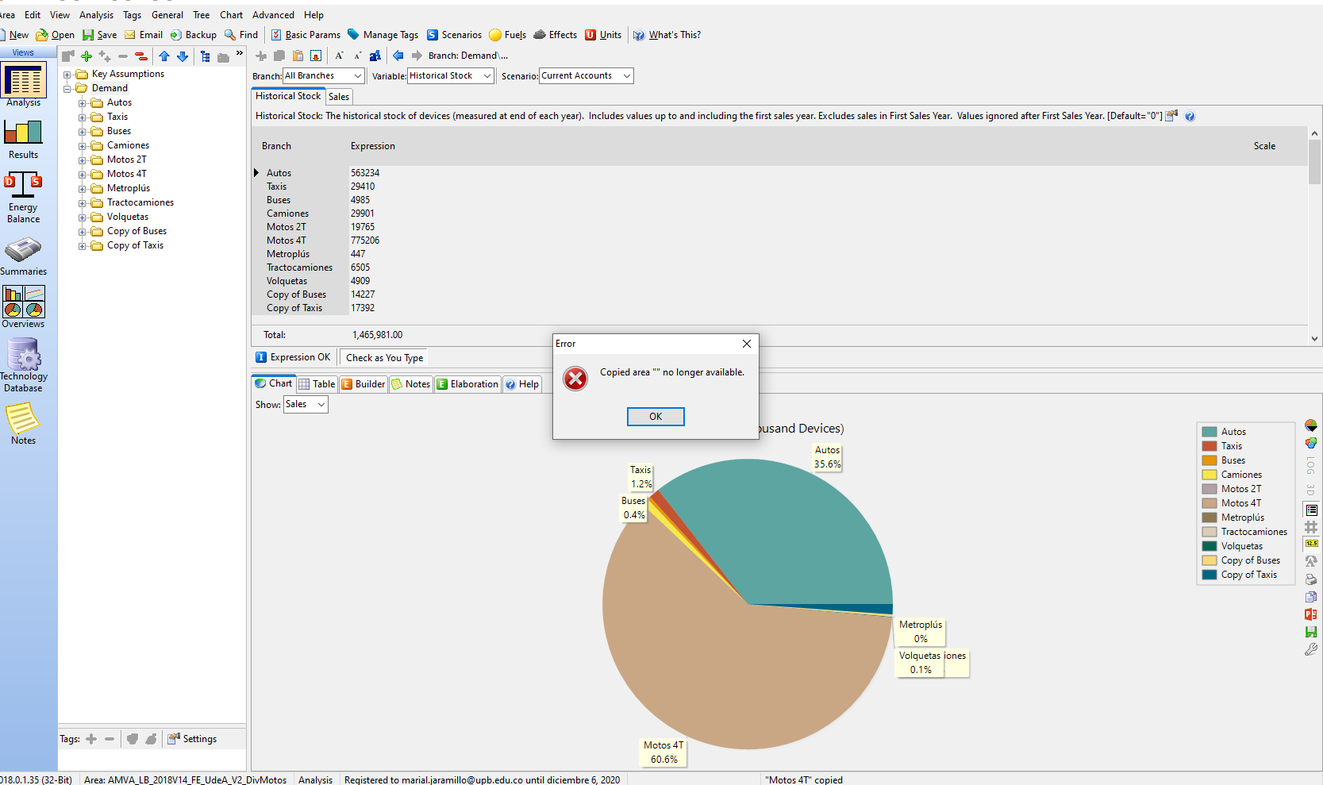
Task: Open the Analysis menu
Action: click(96, 15)
